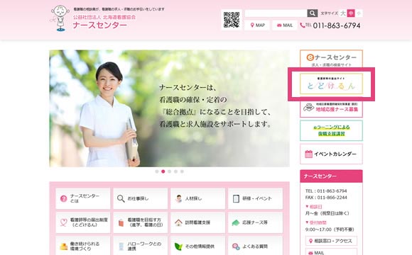The image size is (412, 255).
Task: Click the nurse mascot logo
Action: [x=60, y=18]
